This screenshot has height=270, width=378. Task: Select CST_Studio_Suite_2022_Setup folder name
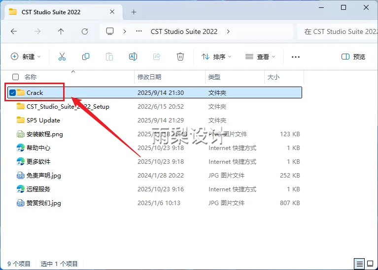click(x=68, y=106)
